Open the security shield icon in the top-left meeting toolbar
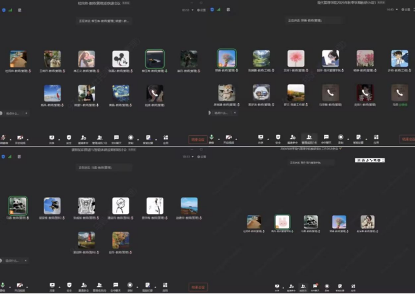Image resolution: width=415 pixels, height=294 pixels. (x=69, y=138)
